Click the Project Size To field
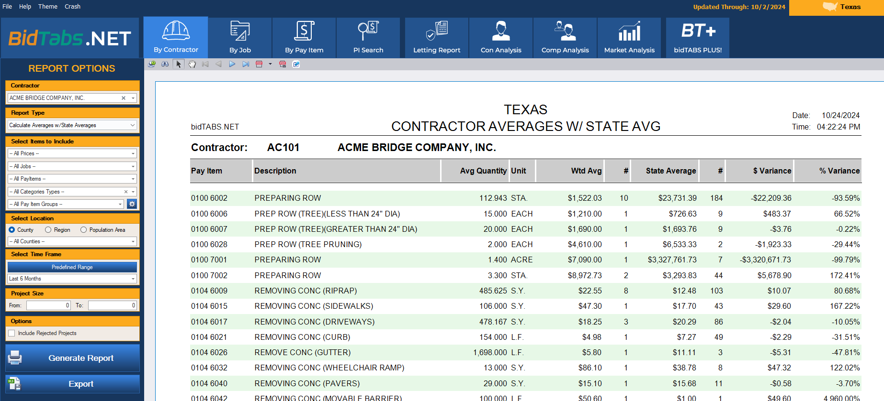Screen dimensions: 884x401 tap(113, 305)
